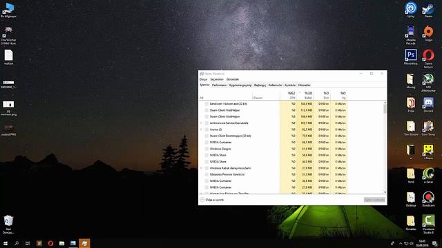Select the Discord desktop shortcut
Viewport: 442px width, 248px height.
point(428,105)
